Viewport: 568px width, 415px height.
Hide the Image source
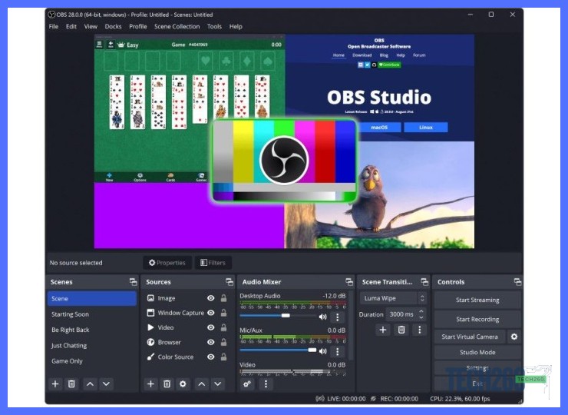click(x=211, y=298)
